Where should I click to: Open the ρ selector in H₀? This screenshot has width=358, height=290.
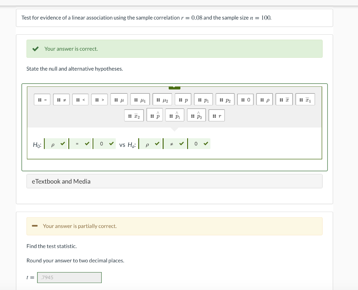[x=55, y=143]
